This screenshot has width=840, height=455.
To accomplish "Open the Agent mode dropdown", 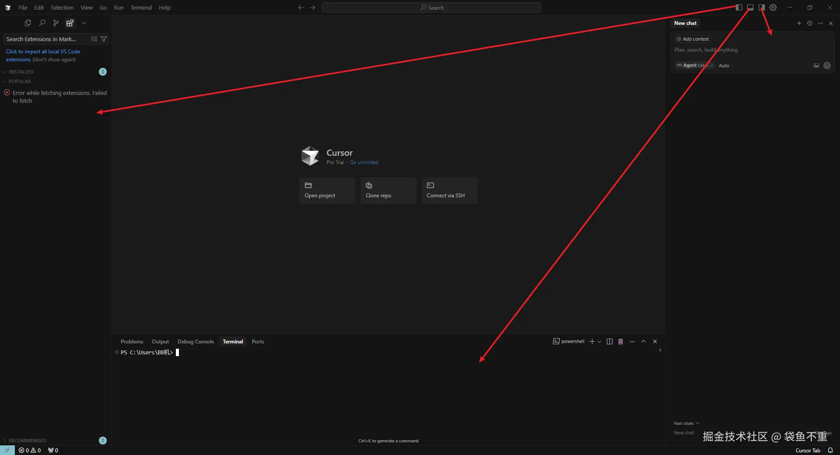I will 695,65.
